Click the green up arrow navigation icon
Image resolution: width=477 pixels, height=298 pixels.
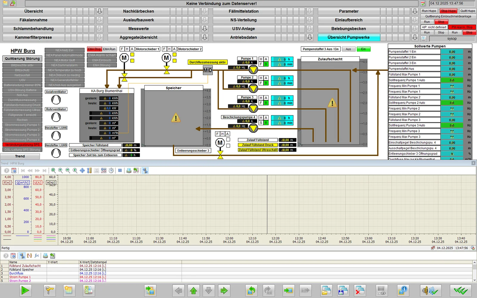pos(193,290)
